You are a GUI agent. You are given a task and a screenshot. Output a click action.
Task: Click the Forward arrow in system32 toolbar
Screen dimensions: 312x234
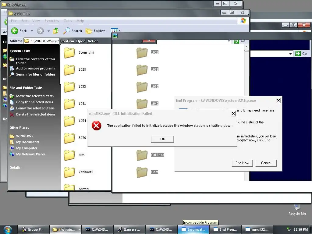point(40,31)
